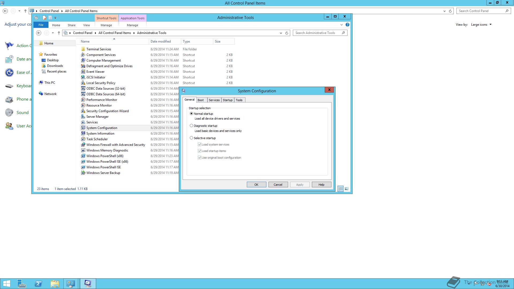Switch to the Startup tab
This screenshot has width=514, height=289.
point(228,100)
